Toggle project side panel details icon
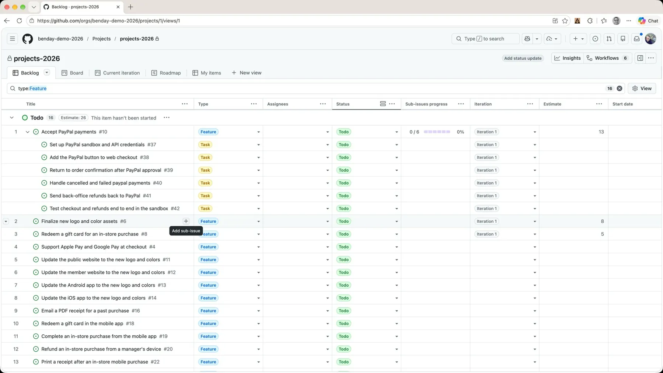The image size is (663, 373). [640, 58]
